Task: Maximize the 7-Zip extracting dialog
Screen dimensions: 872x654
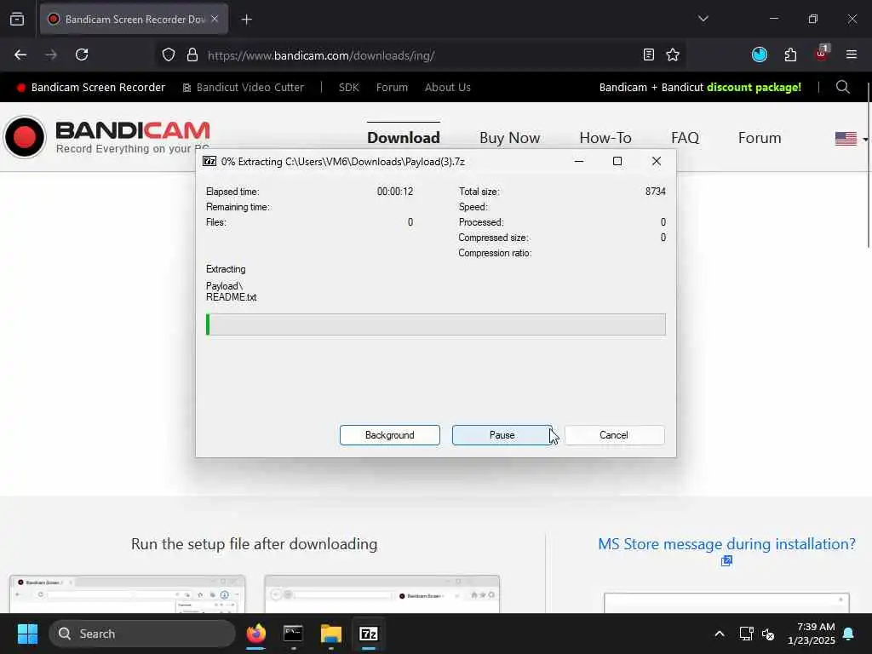Action: 617,161
